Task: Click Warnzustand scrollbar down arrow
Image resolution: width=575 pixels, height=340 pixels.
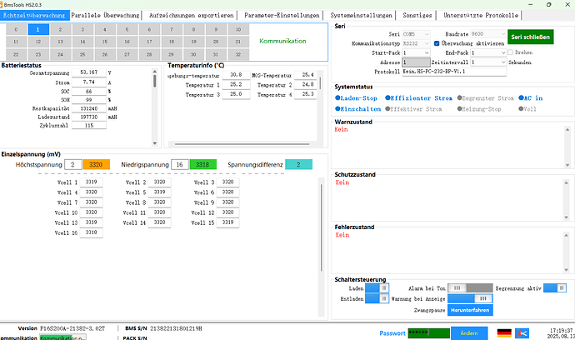Action: pos(567,165)
